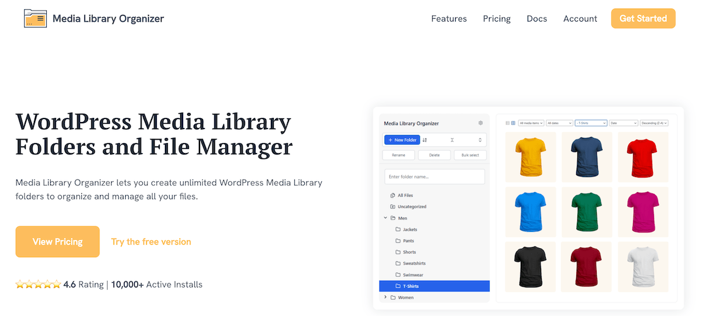Select the magenta t-shirt thumbnail

point(643,212)
